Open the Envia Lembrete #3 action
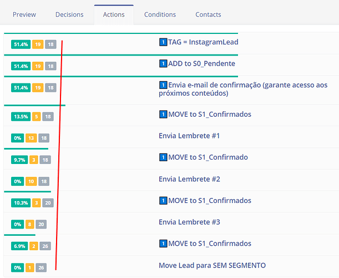The image size is (339, 278). 189,222
